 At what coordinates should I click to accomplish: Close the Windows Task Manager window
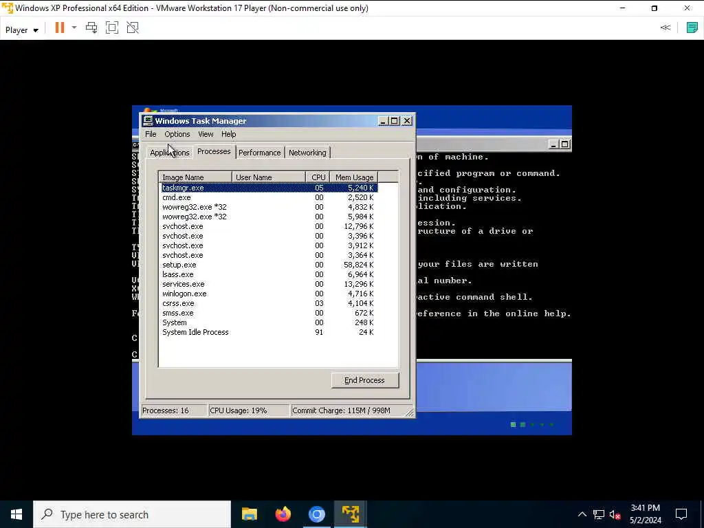click(407, 121)
